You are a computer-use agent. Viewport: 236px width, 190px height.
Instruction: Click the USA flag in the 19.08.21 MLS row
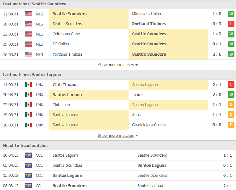[28, 44]
